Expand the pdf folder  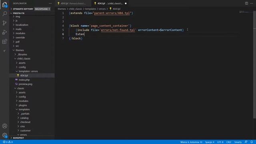[18, 42]
